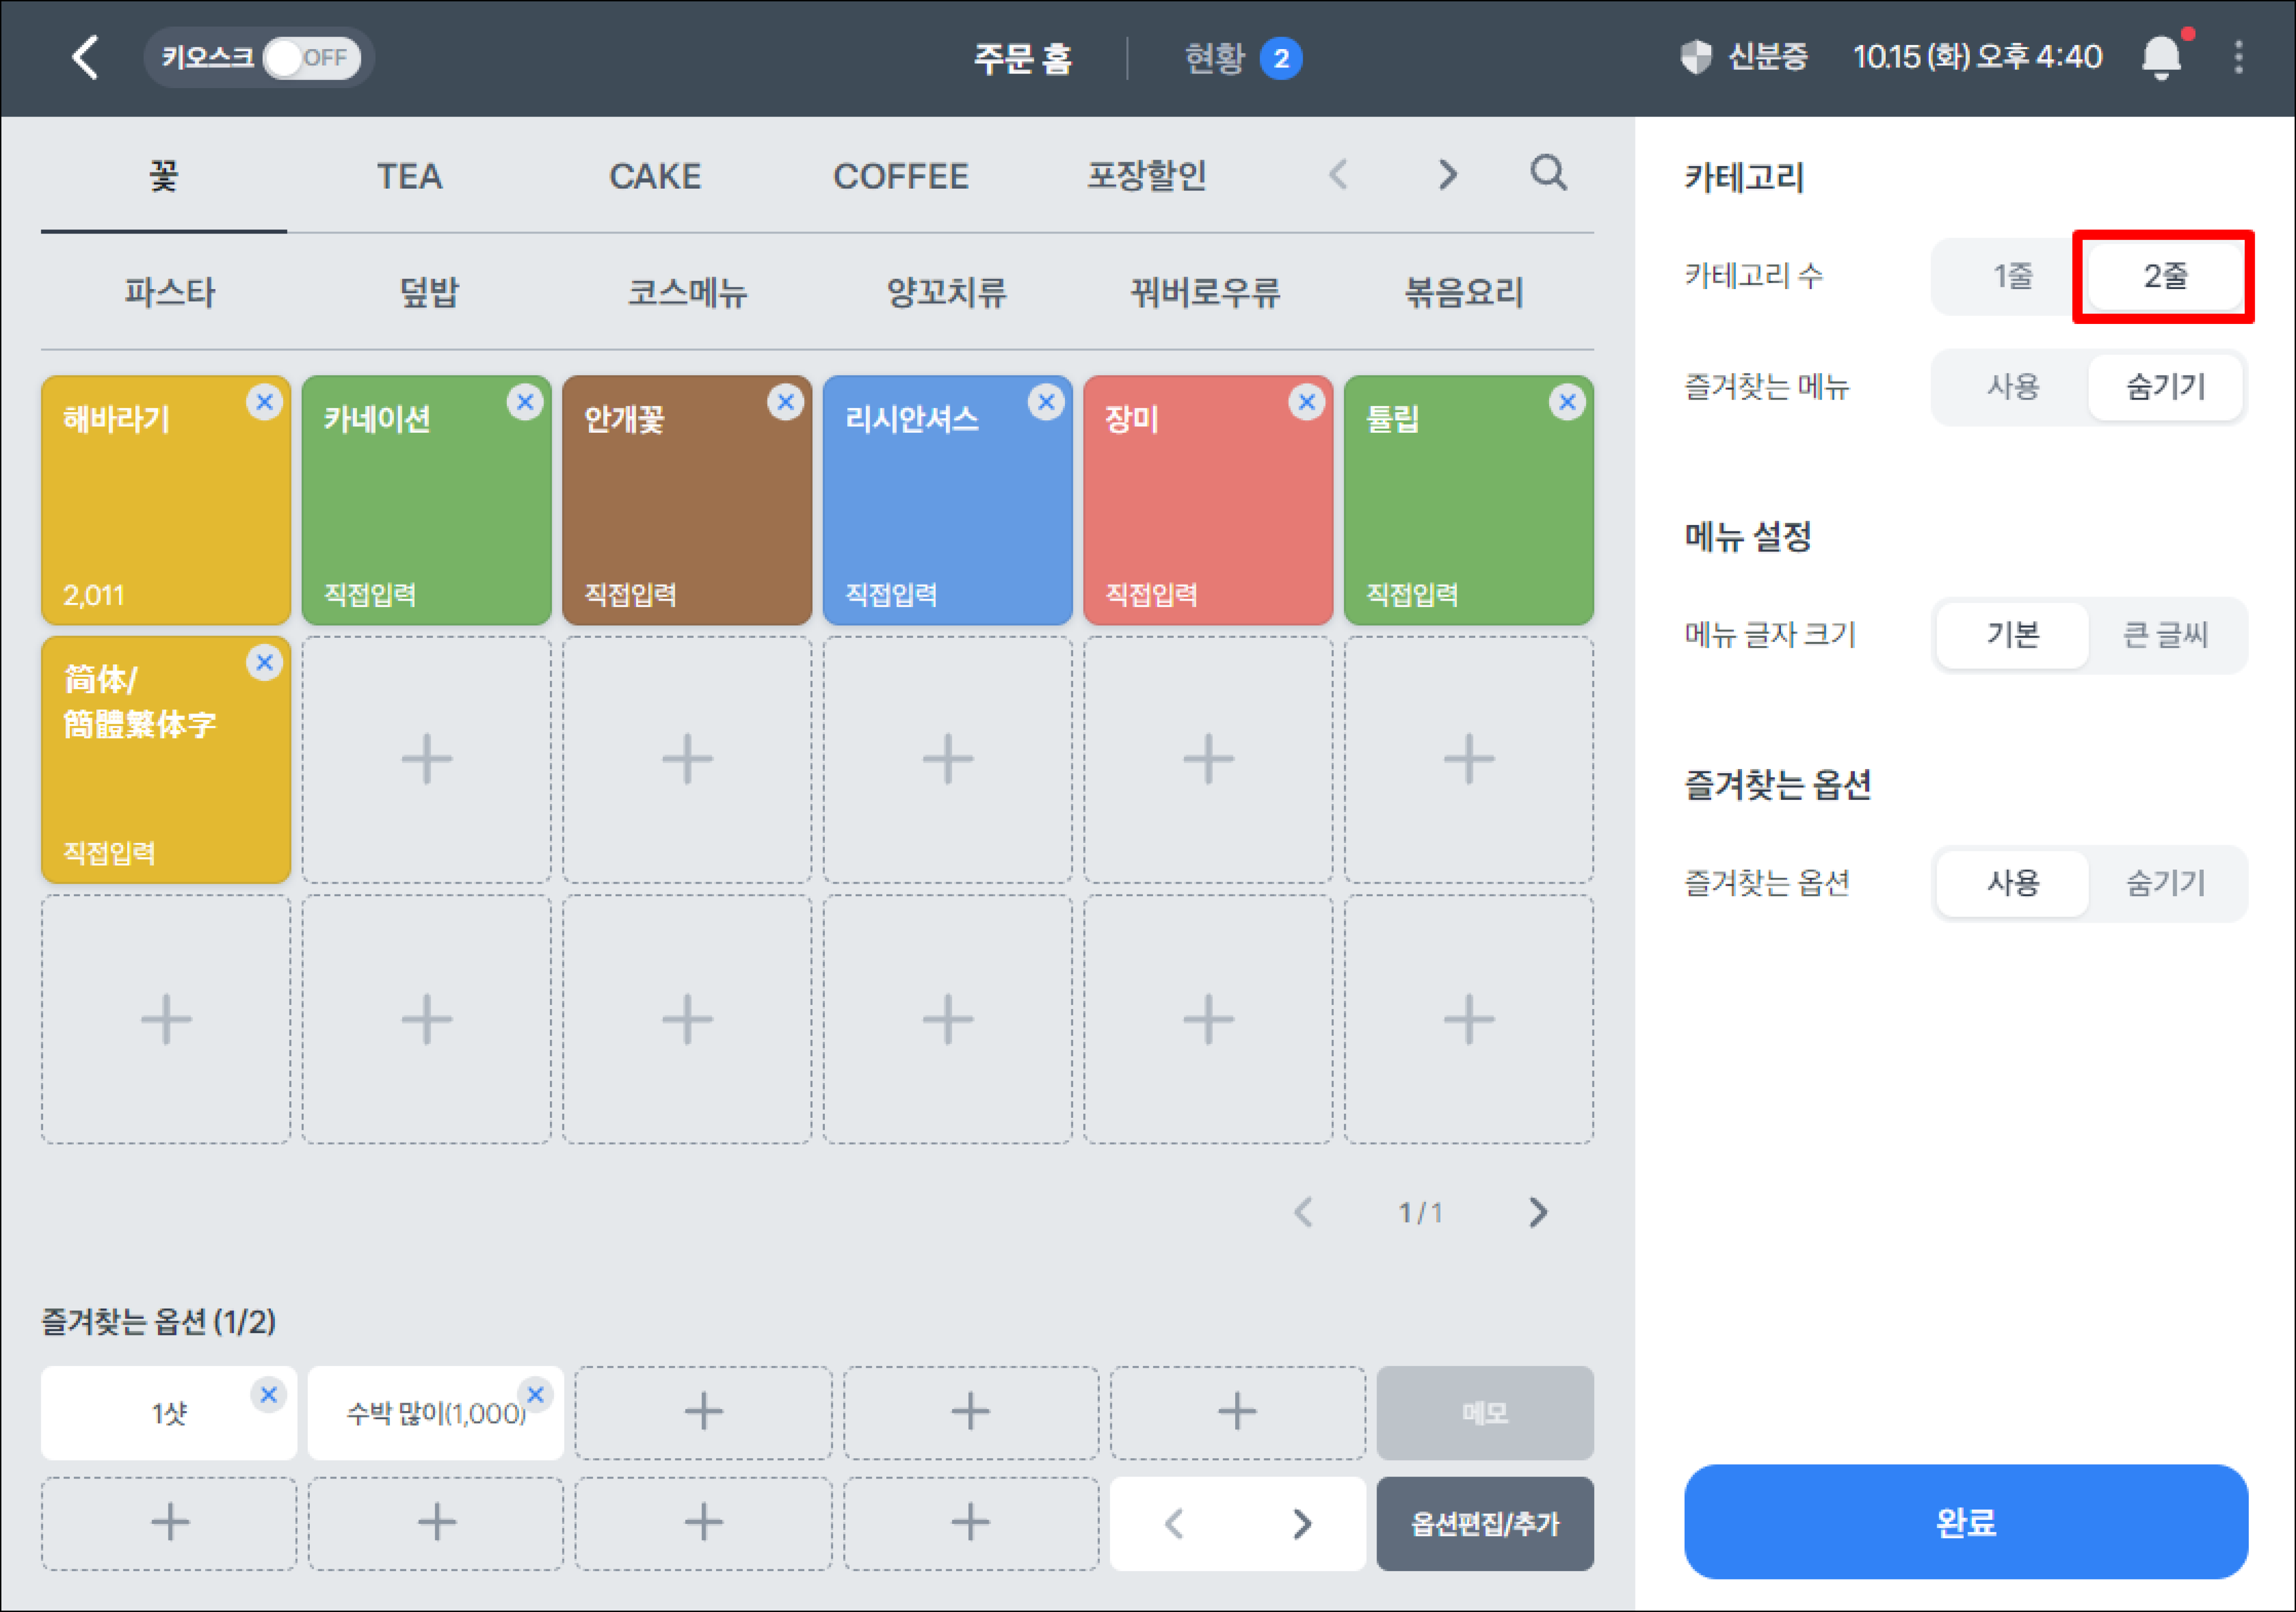Set 카테고리 수 to 1줄

point(2012,276)
